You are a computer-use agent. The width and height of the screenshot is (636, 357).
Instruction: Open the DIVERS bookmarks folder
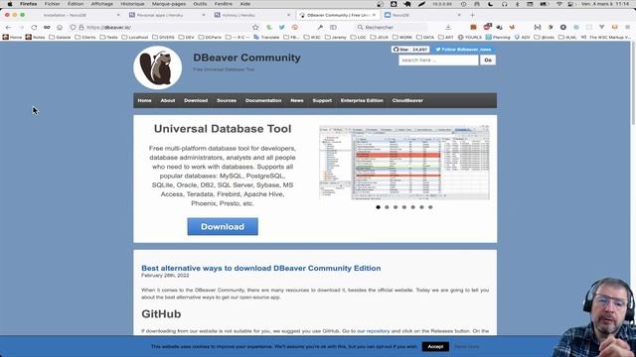click(163, 37)
